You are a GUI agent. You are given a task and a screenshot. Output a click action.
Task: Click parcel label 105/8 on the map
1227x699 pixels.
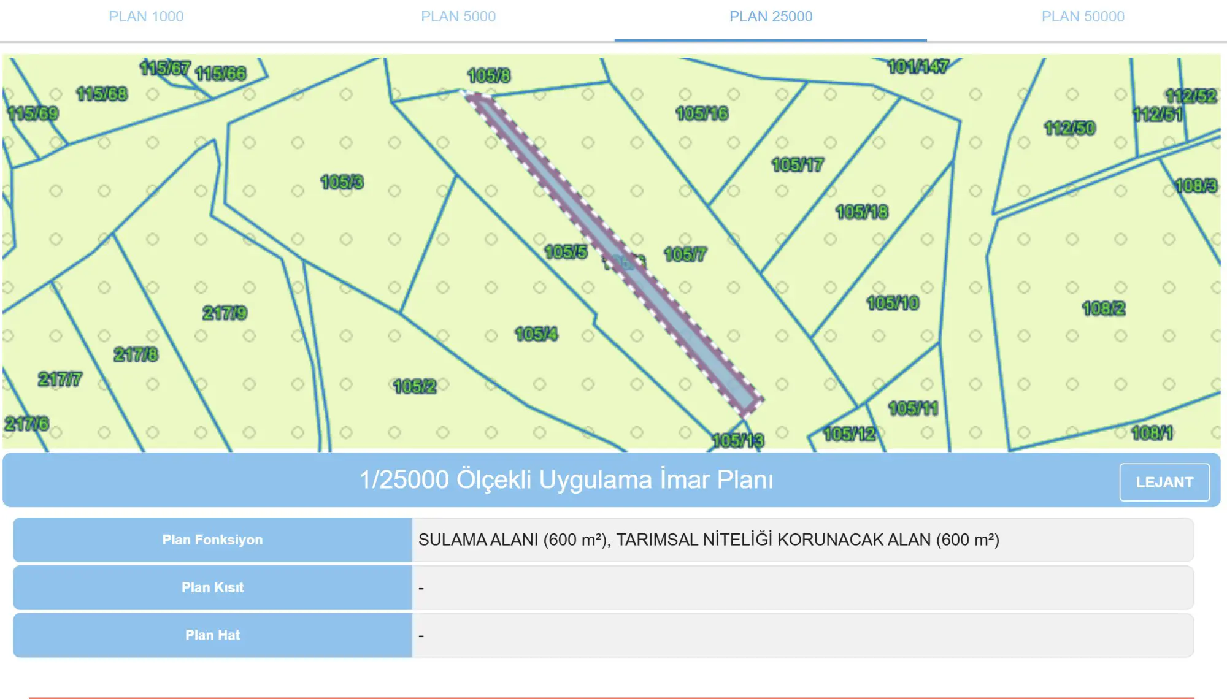point(488,75)
